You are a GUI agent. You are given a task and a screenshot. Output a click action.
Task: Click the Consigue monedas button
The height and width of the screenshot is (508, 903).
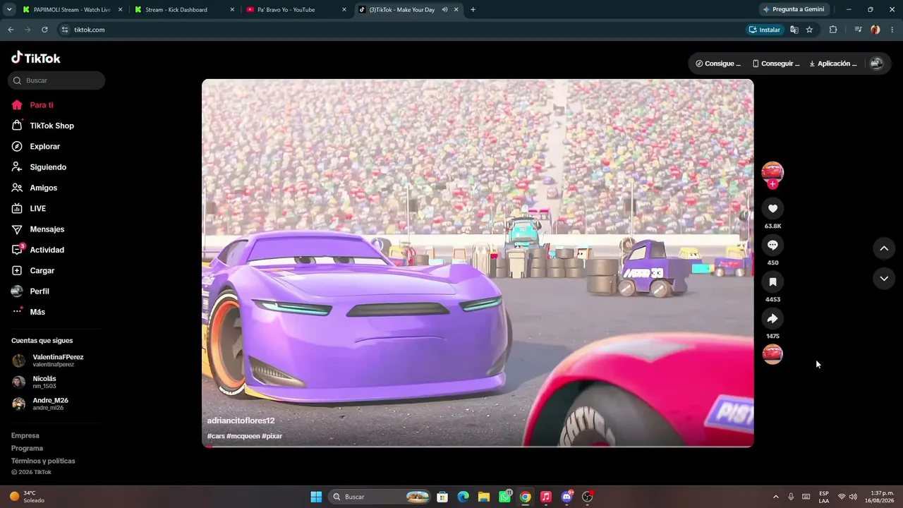coord(718,64)
